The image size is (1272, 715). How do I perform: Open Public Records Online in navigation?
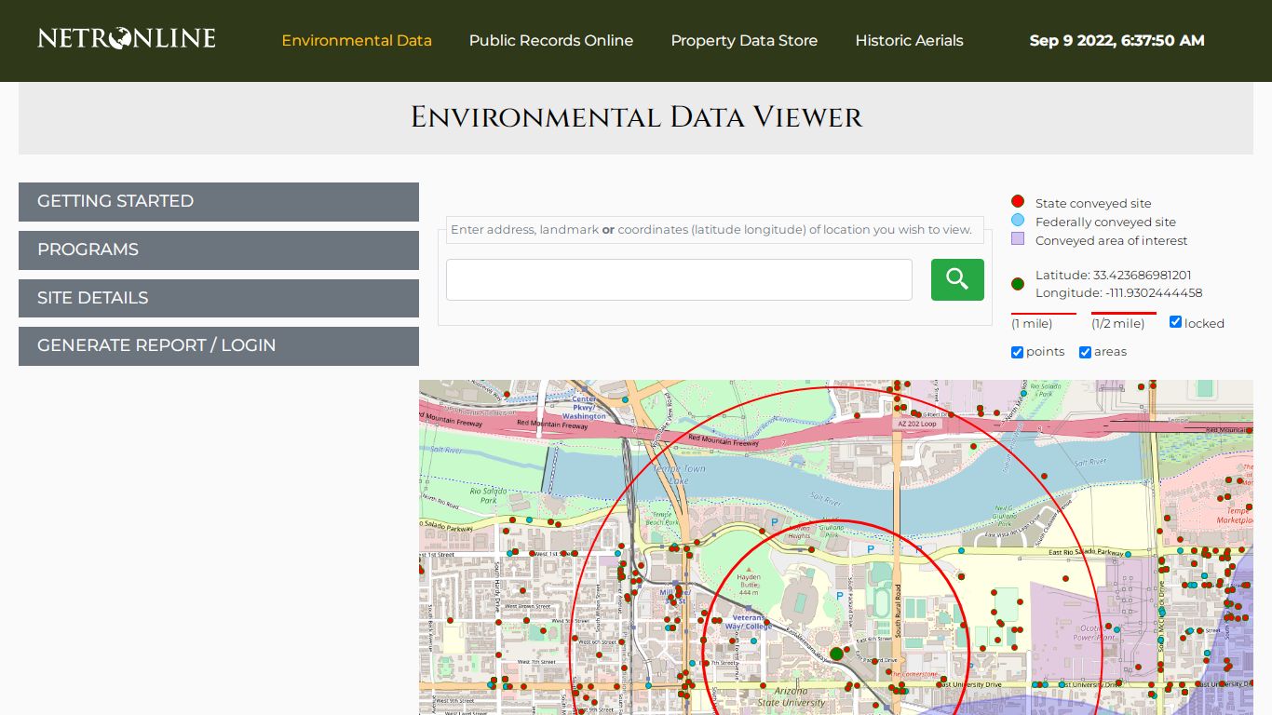[x=551, y=41]
